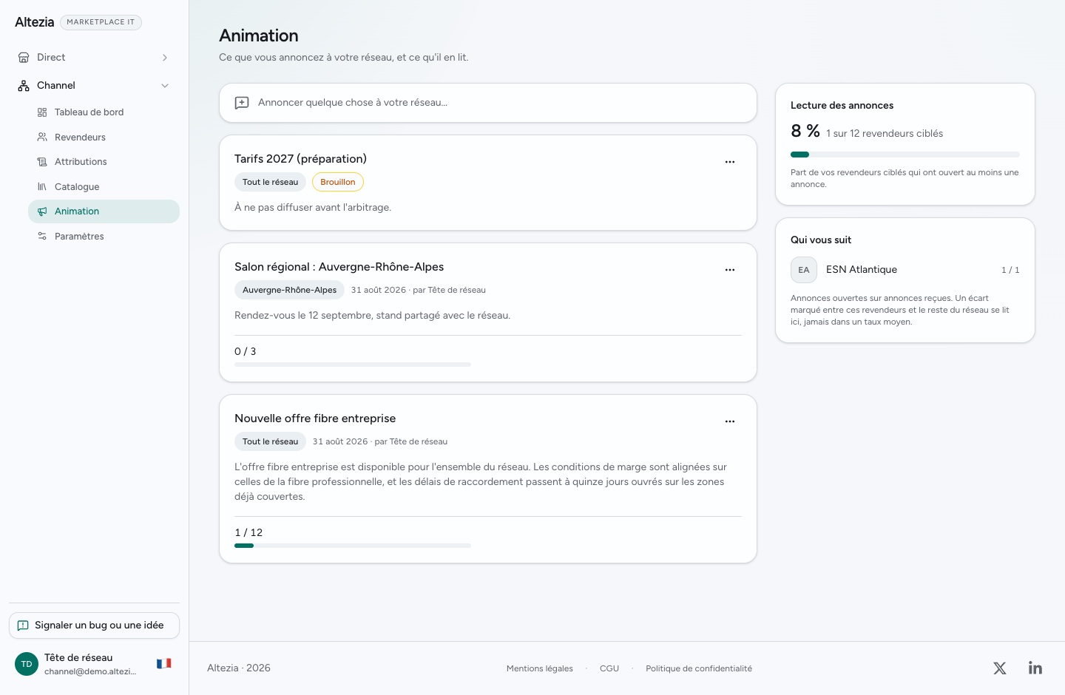1065x695 pixels.
Task: Click the Attributions icon
Action: (42, 162)
